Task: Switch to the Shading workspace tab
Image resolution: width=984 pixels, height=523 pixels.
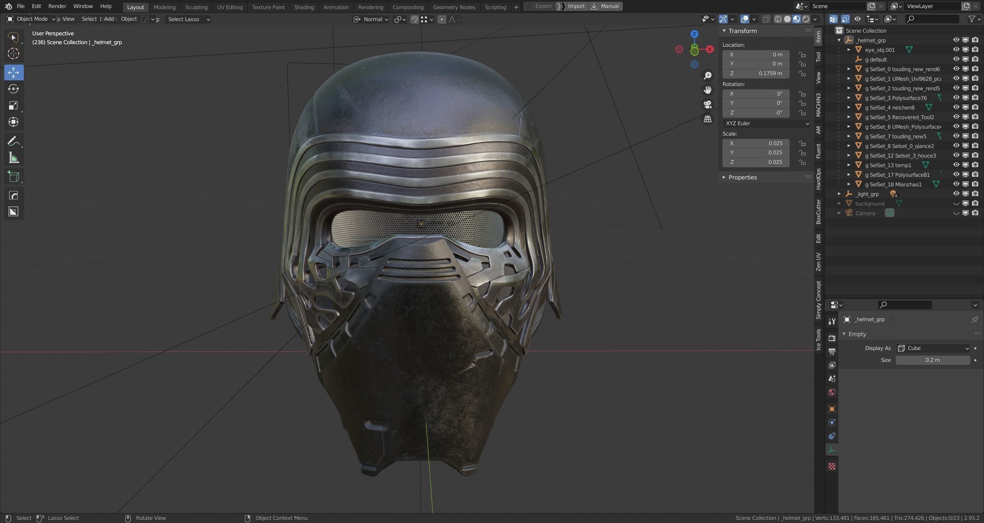Action: tap(304, 7)
